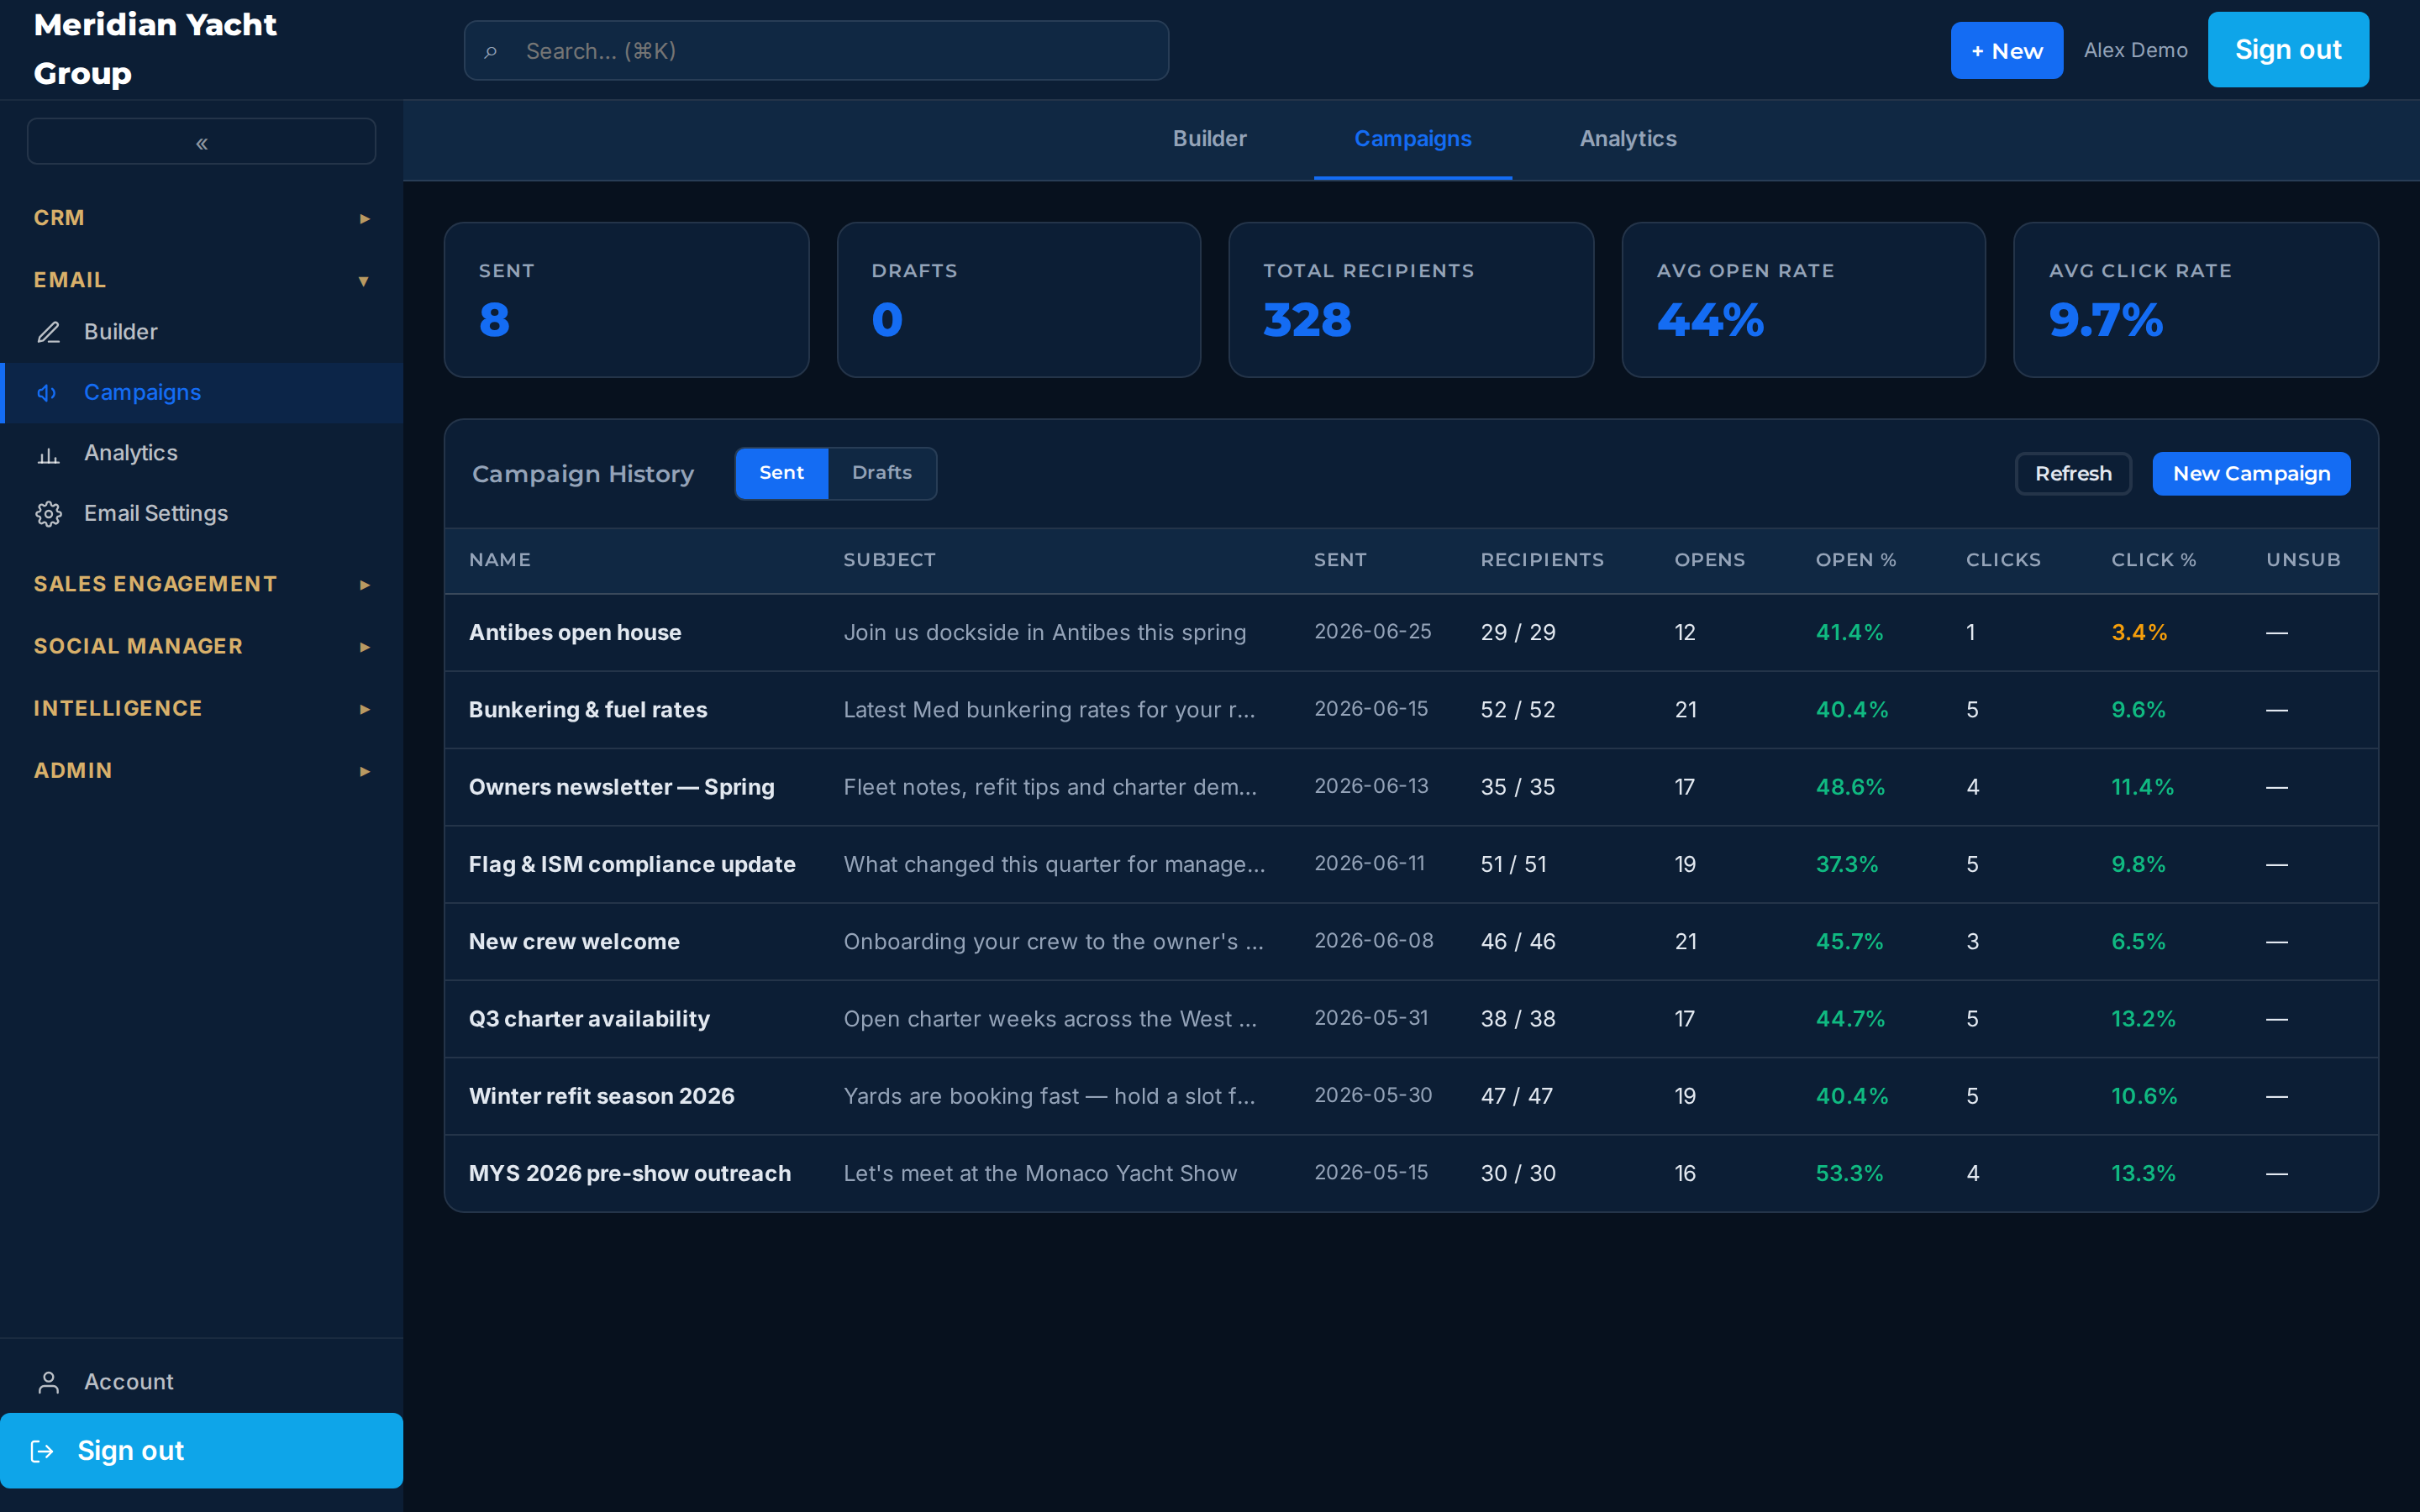Click the Avg Open Rate card
This screenshot has width=2420, height=1512.
pos(1803,300)
